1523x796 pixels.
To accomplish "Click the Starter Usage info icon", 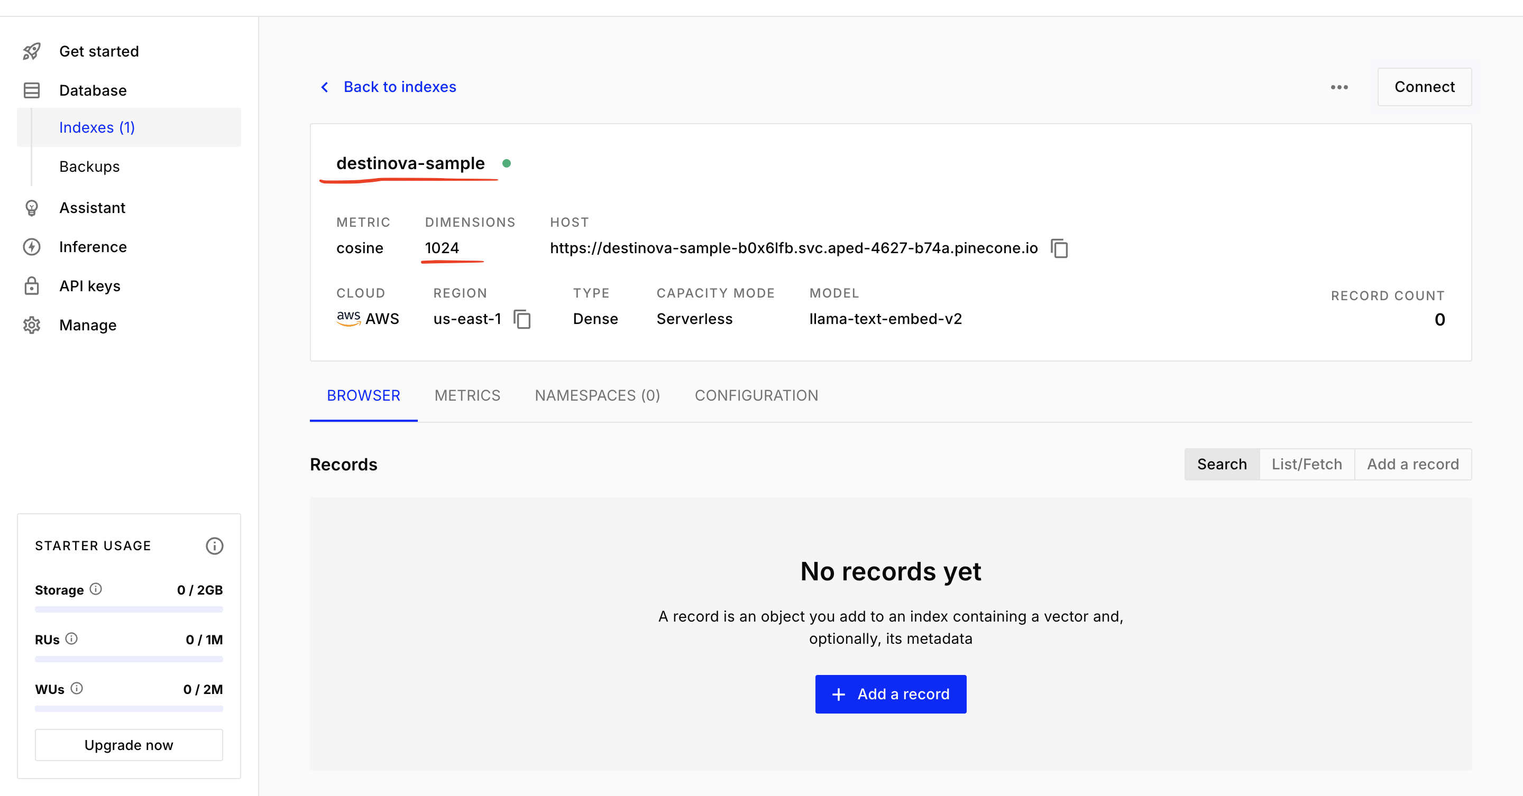I will (x=215, y=546).
